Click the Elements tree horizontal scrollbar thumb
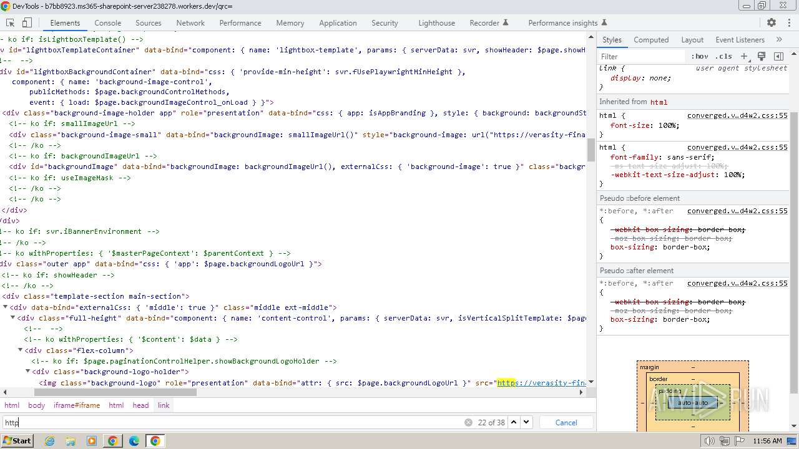Screen dimensions: 799x449 click(x=115, y=392)
